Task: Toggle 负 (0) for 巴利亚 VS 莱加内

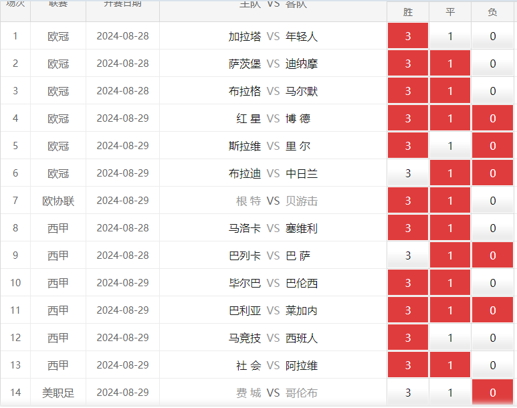Action: 493,310
